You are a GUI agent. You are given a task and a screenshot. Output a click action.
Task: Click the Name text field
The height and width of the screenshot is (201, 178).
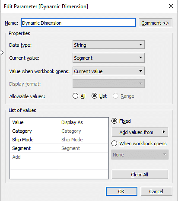point(78,22)
